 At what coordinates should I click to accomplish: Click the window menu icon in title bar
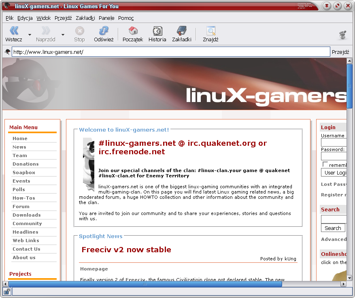(x=7, y=6)
